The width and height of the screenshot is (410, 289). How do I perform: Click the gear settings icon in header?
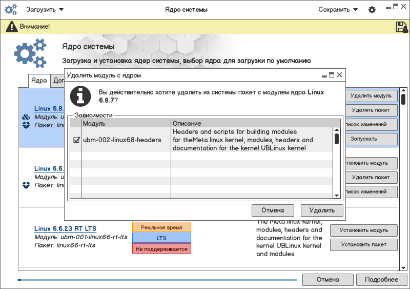372,10
